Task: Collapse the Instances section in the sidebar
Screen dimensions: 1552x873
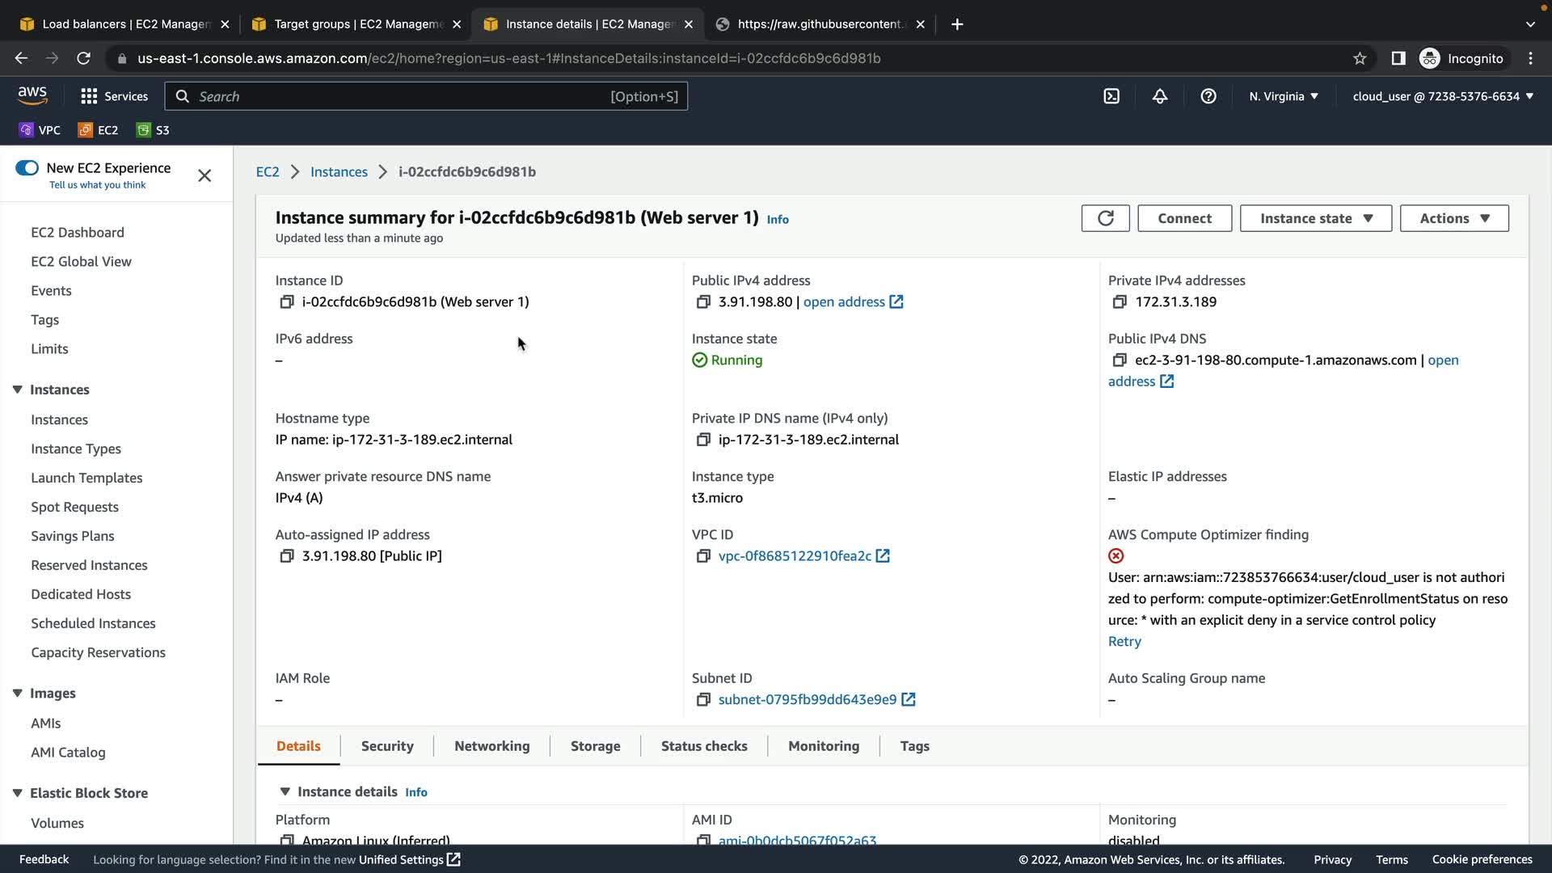Action: click(17, 390)
